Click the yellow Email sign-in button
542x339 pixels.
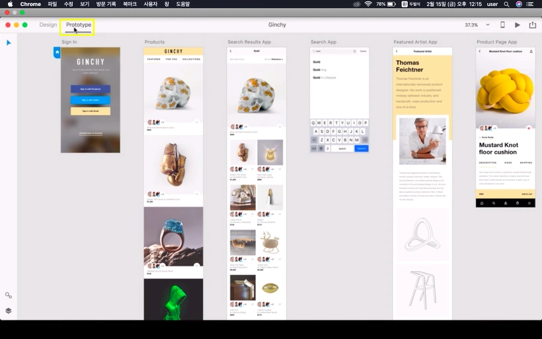click(x=91, y=111)
